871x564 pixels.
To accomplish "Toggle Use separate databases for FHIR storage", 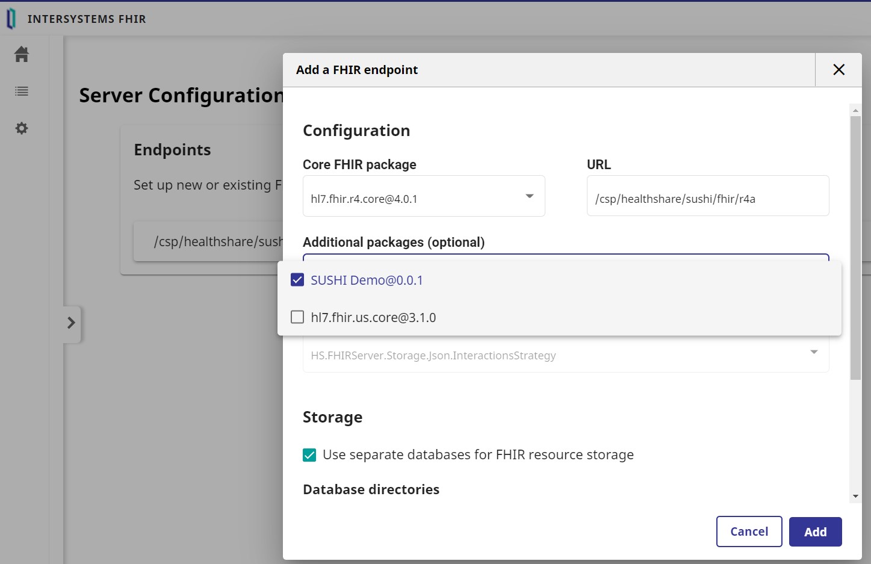I will [309, 455].
